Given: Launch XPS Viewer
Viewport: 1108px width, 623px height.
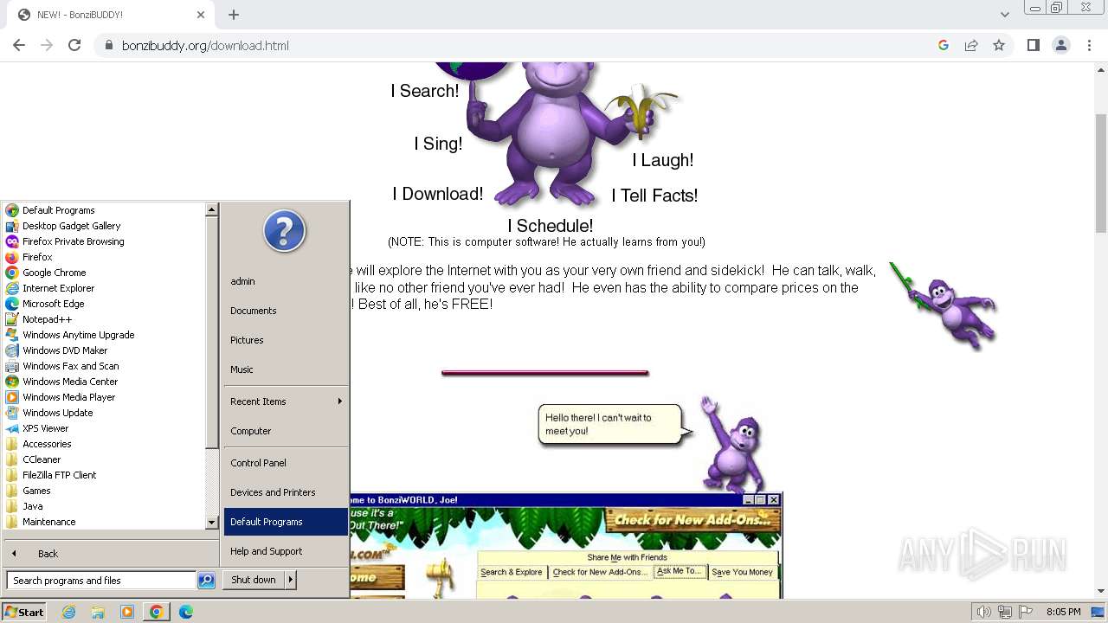Looking at the screenshot, I should (45, 428).
